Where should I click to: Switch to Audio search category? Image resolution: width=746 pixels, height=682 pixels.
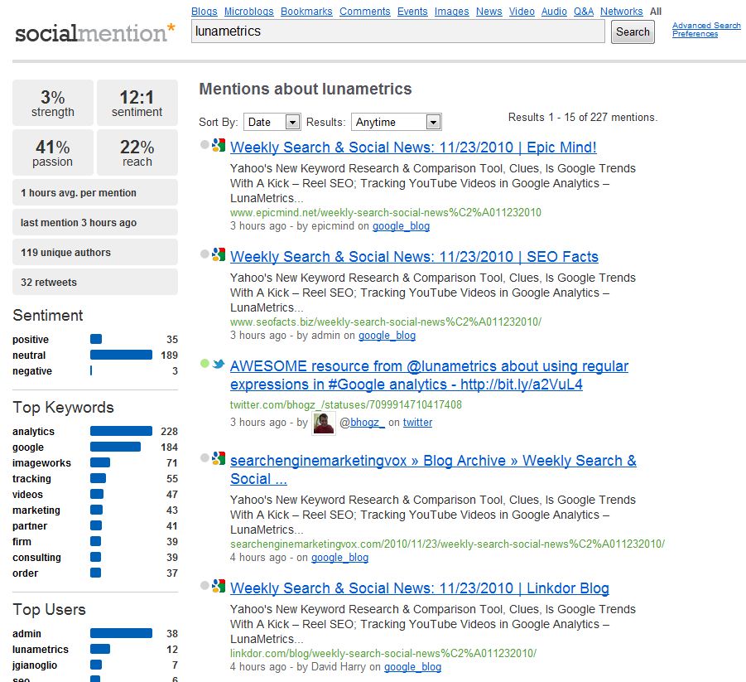point(554,12)
